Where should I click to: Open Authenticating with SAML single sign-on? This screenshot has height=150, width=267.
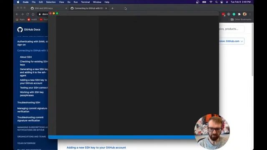pos(33,43)
